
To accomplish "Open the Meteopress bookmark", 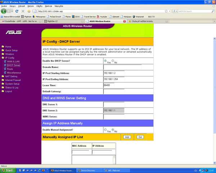I will [39, 17].
